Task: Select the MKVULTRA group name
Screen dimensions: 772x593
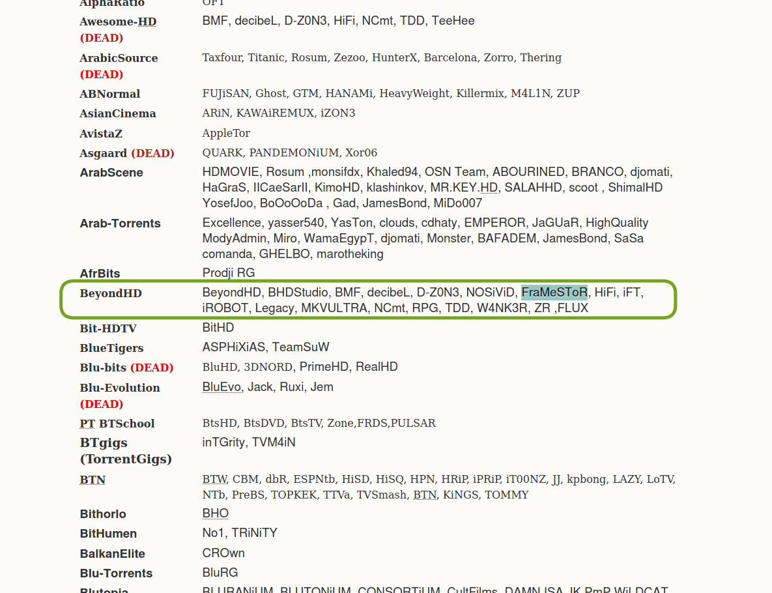Action: click(x=334, y=308)
